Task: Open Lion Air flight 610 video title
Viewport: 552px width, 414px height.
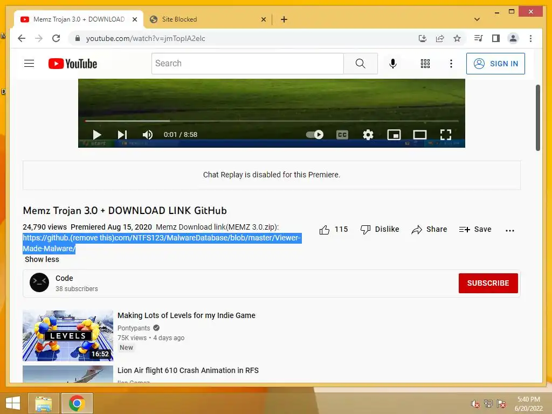Action: (188, 370)
